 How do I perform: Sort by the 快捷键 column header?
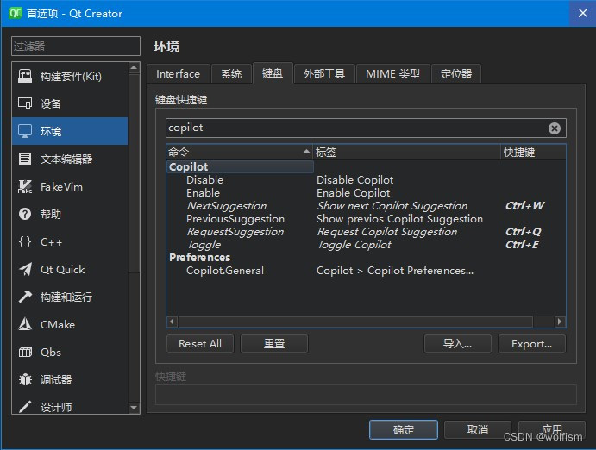coord(533,153)
